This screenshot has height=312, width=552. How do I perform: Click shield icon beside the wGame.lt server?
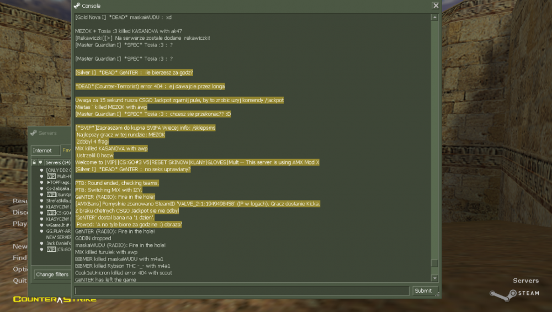(41, 225)
